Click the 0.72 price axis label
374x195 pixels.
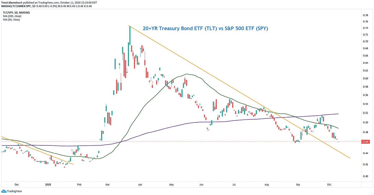pos(366,34)
